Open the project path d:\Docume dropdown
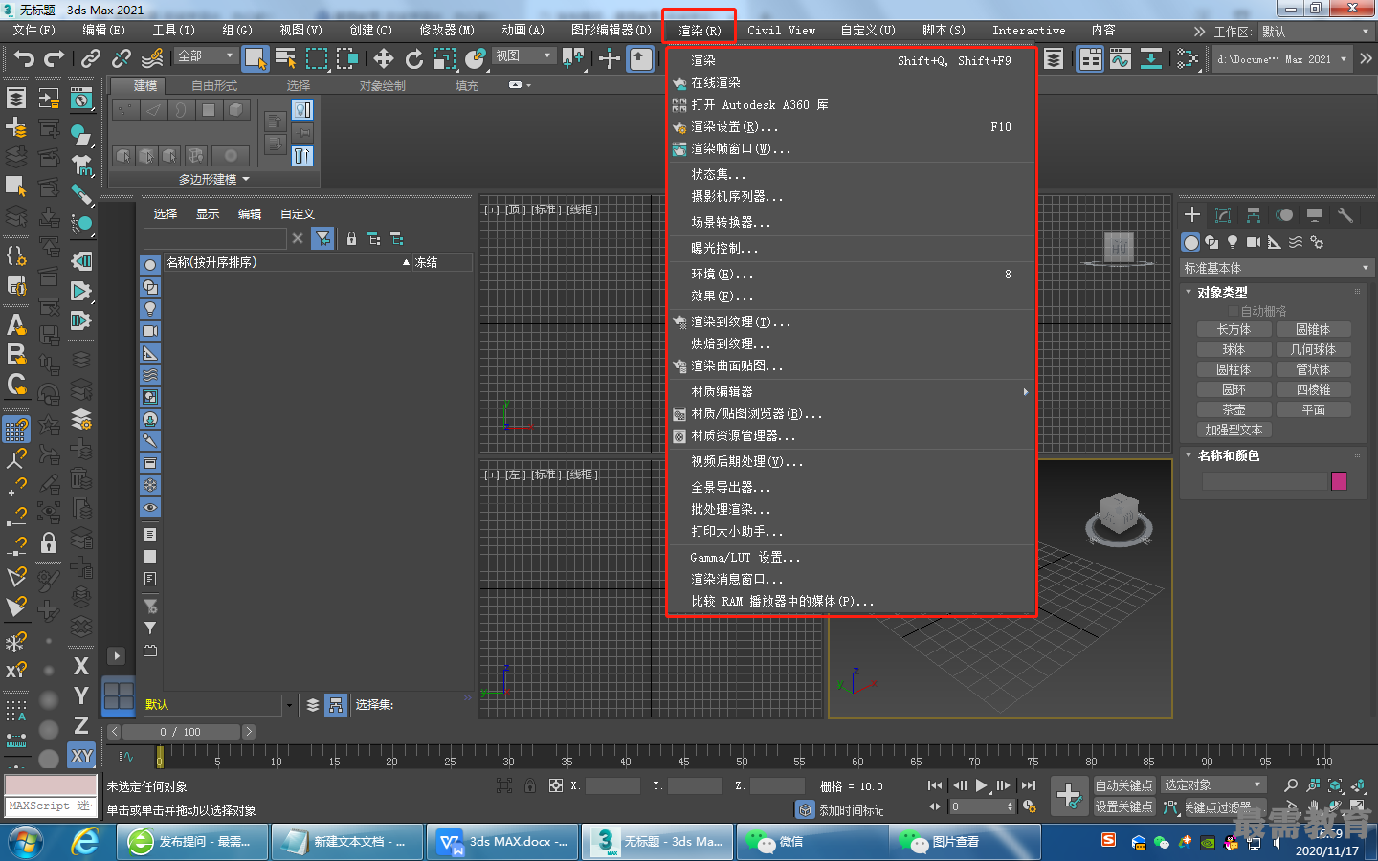 [1282, 59]
